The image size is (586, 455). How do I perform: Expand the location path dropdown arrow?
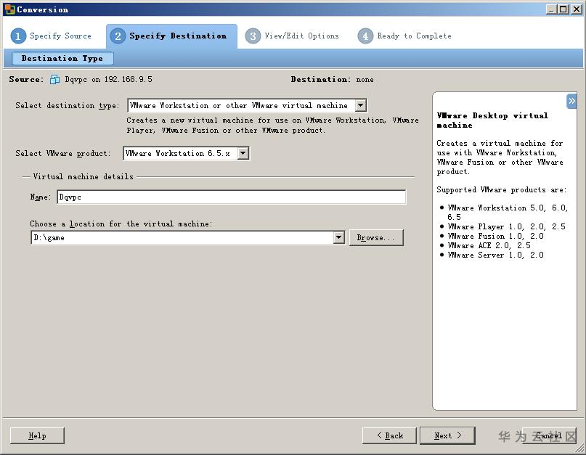coord(338,237)
